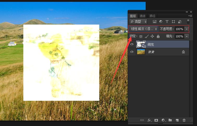
Task: Hide the 萌宠 layer
Action: [x=132, y=44]
